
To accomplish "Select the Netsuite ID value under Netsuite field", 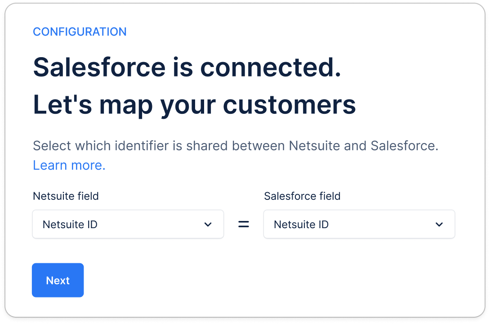I will pos(70,225).
